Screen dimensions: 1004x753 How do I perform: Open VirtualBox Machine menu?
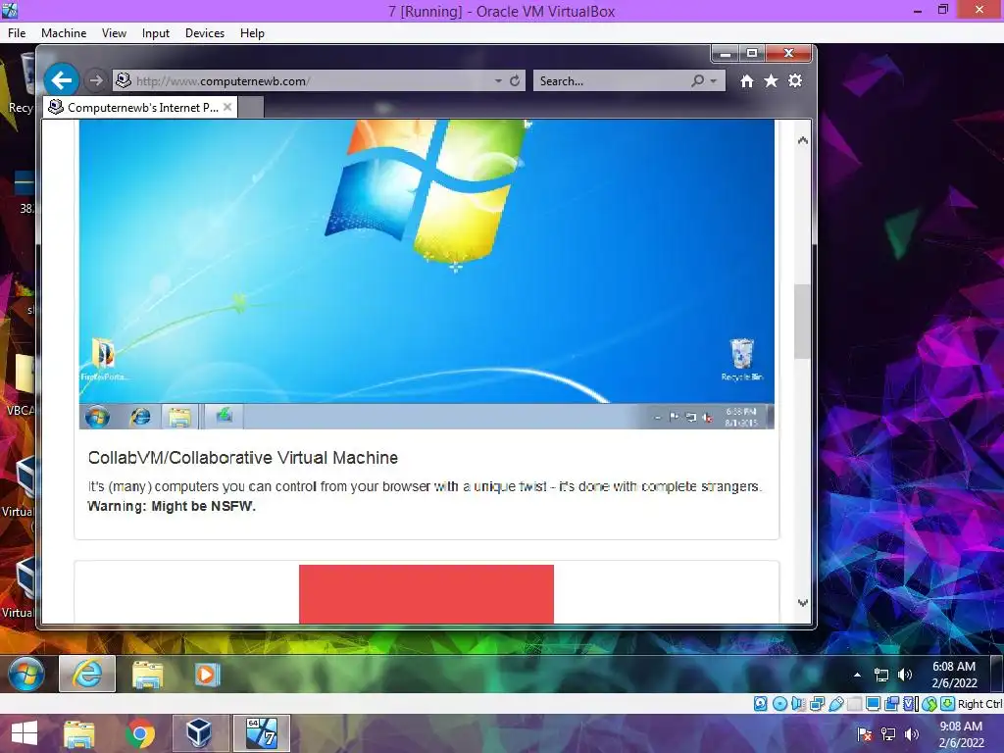(64, 33)
